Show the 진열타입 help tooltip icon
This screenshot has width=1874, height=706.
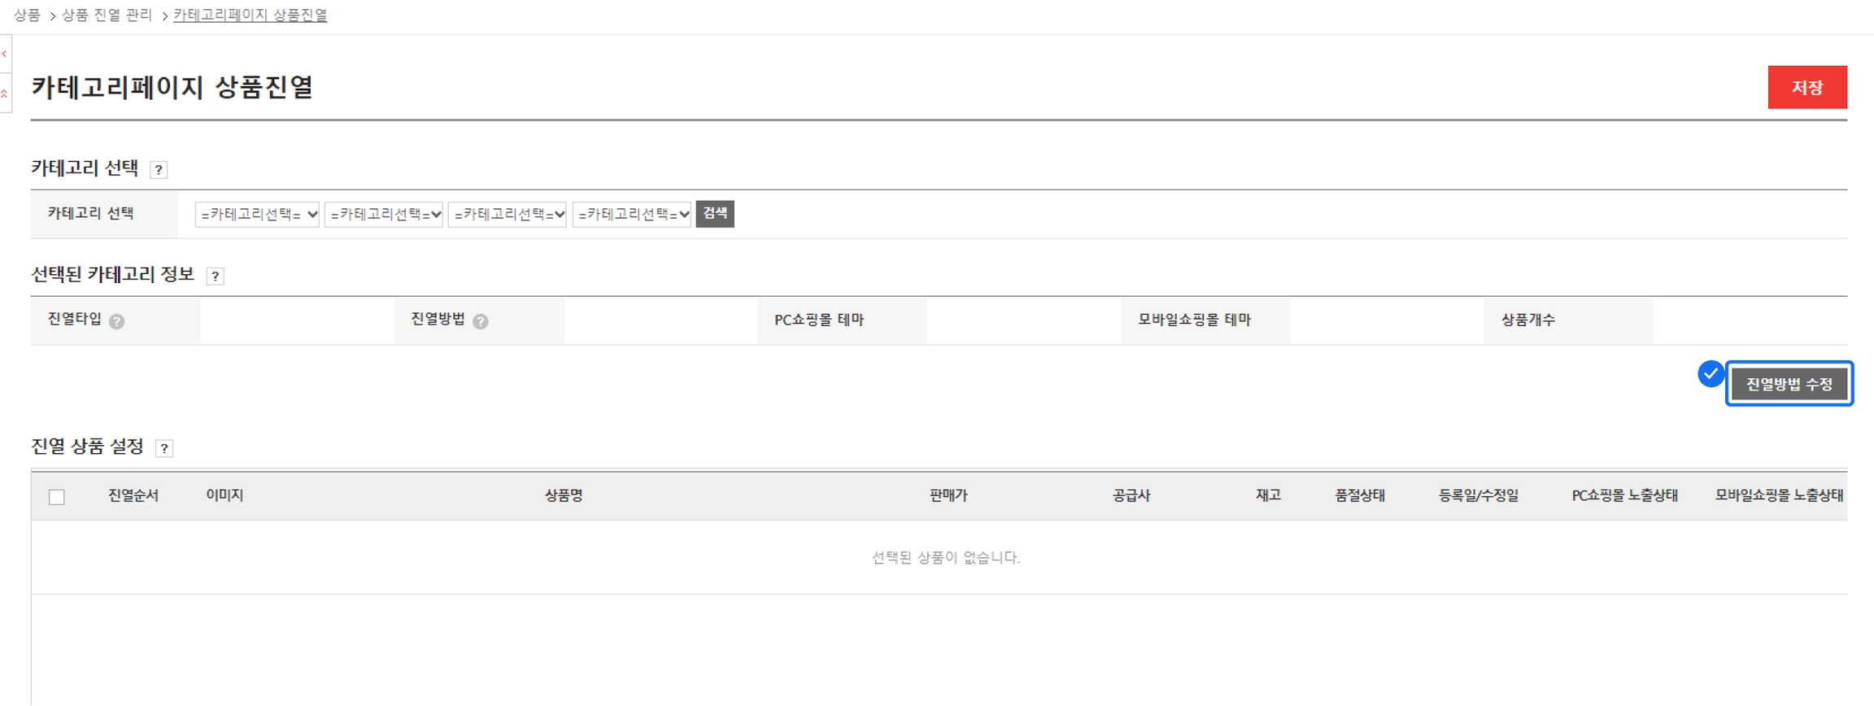click(117, 321)
